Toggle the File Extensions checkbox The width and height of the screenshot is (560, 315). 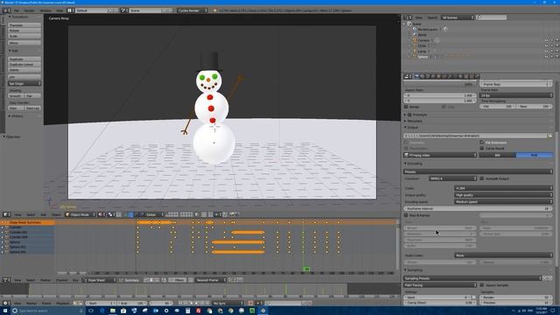[x=482, y=143]
